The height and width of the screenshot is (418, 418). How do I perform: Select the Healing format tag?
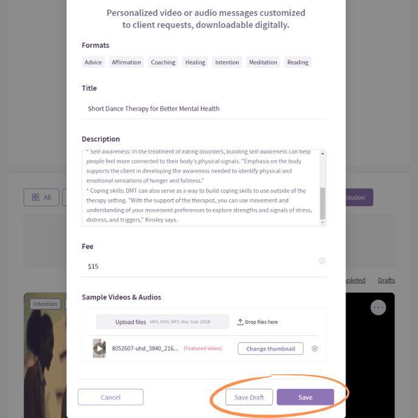pyautogui.click(x=195, y=62)
